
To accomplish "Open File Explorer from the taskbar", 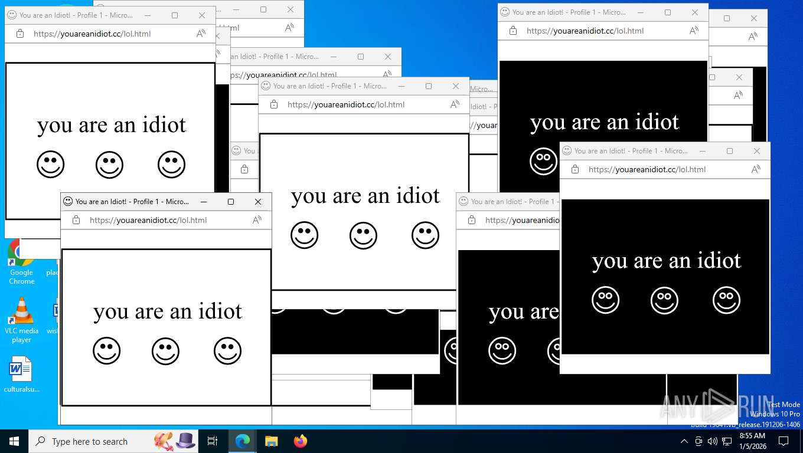I will [271, 441].
